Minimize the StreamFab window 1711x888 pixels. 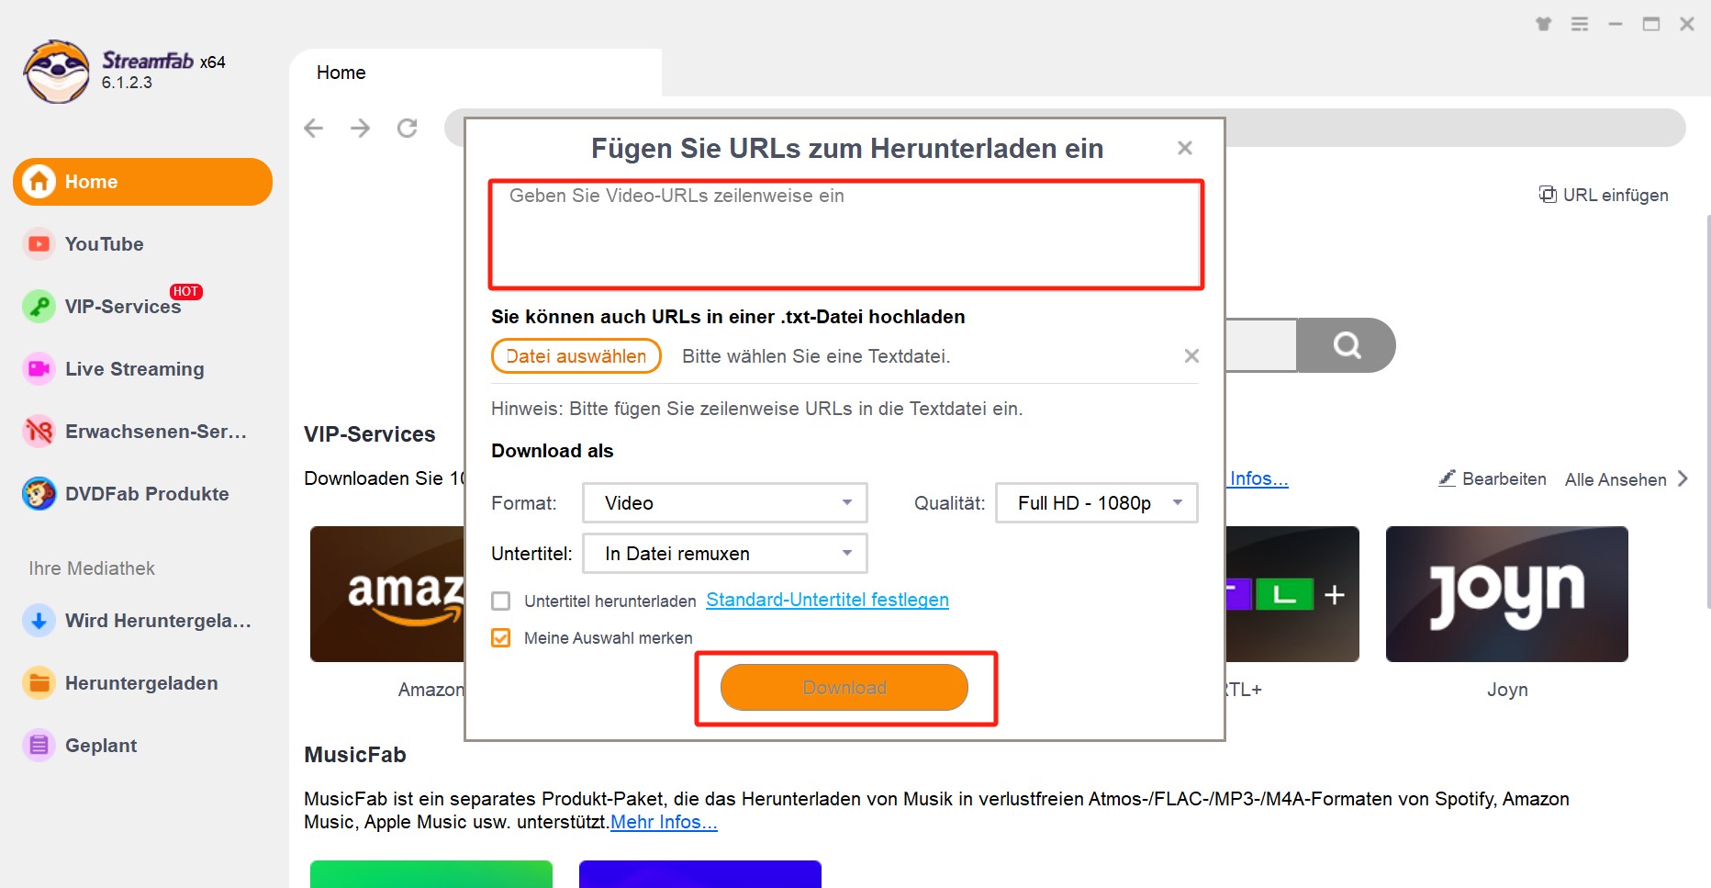point(1616,24)
